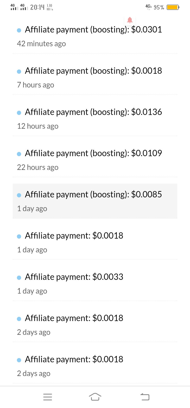Tap blue dot beside $0.0033 affiliate payment

(19, 278)
